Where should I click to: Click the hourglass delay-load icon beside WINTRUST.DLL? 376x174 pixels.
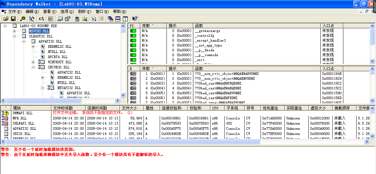39,62
